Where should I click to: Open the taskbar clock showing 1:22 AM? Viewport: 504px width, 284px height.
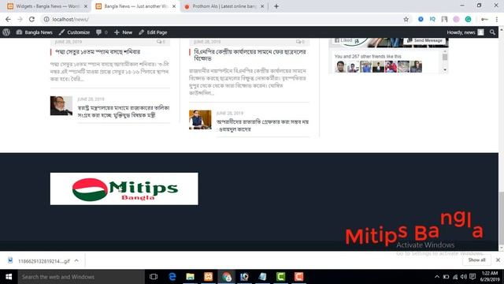click(x=490, y=277)
